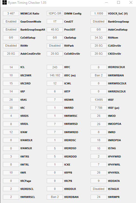Screen dimensions: 136x203
Task: Select the tWRMPR value box
Action: click(99, 197)
